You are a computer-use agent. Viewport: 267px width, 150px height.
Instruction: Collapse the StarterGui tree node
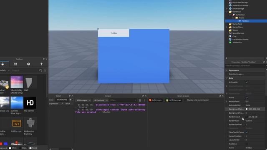pyautogui.click(x=227, y=12)
